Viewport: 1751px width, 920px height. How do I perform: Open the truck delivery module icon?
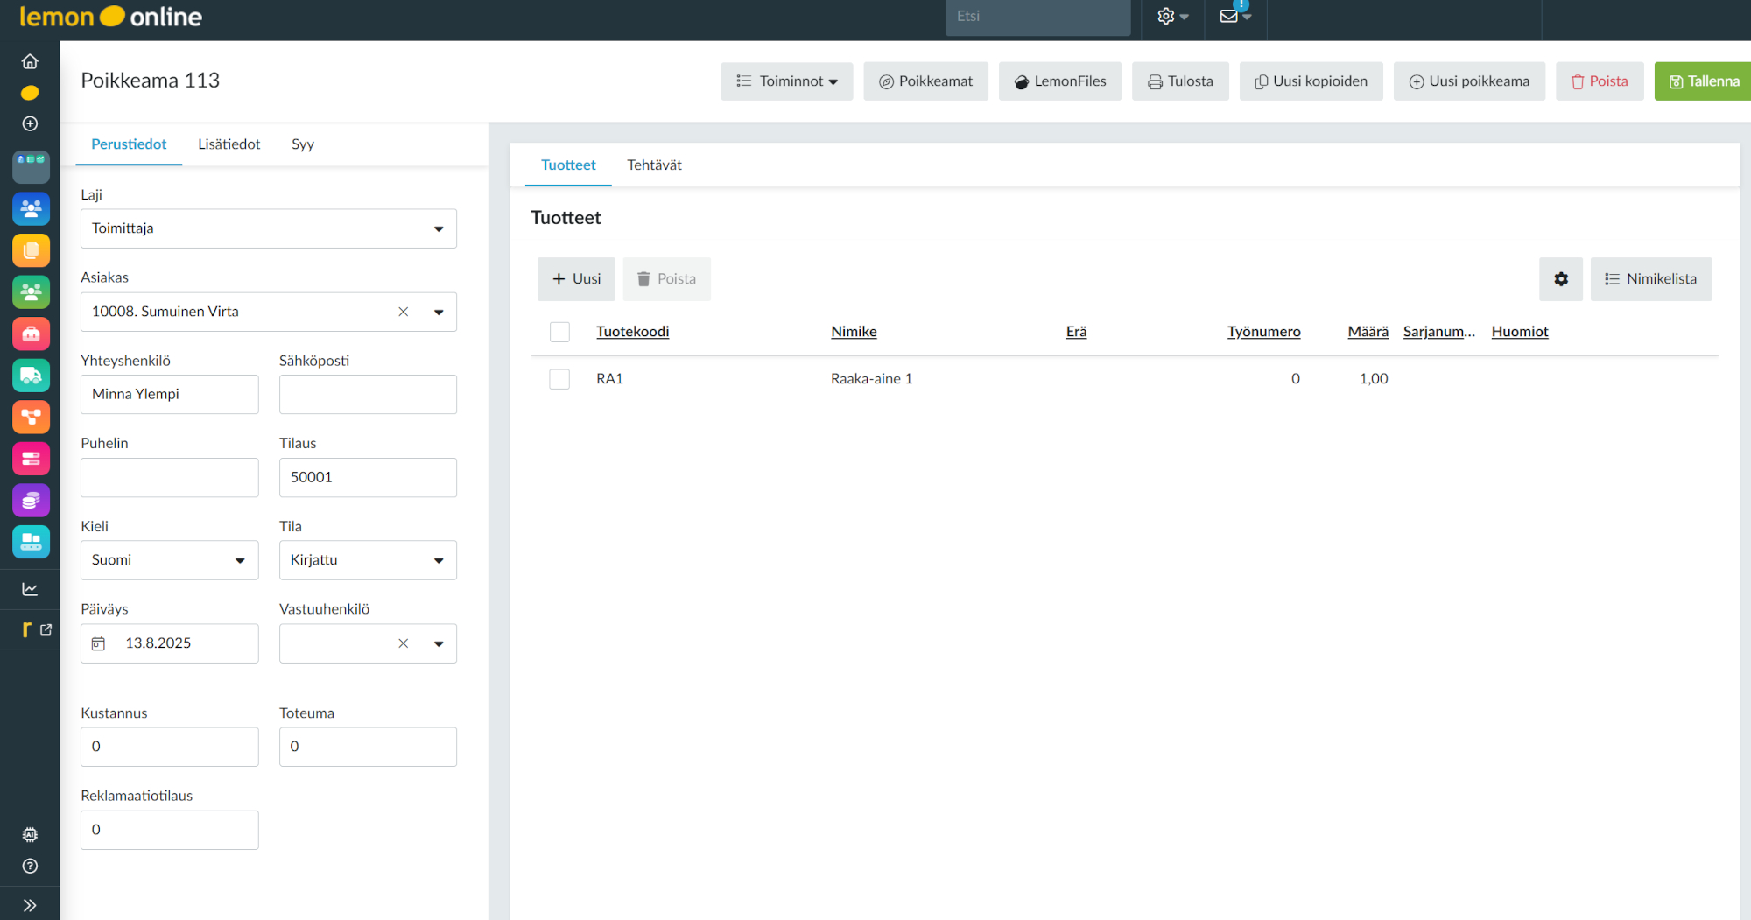click(31, 376)
